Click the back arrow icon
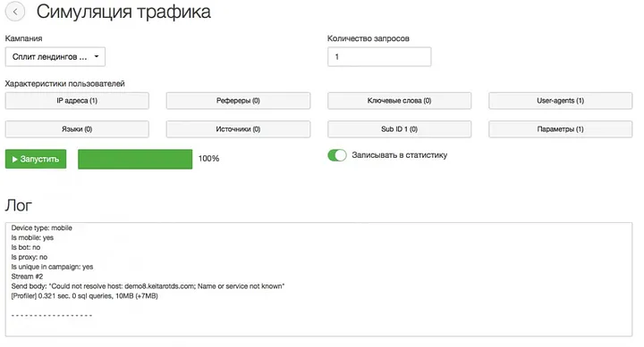 coord(15,12)
